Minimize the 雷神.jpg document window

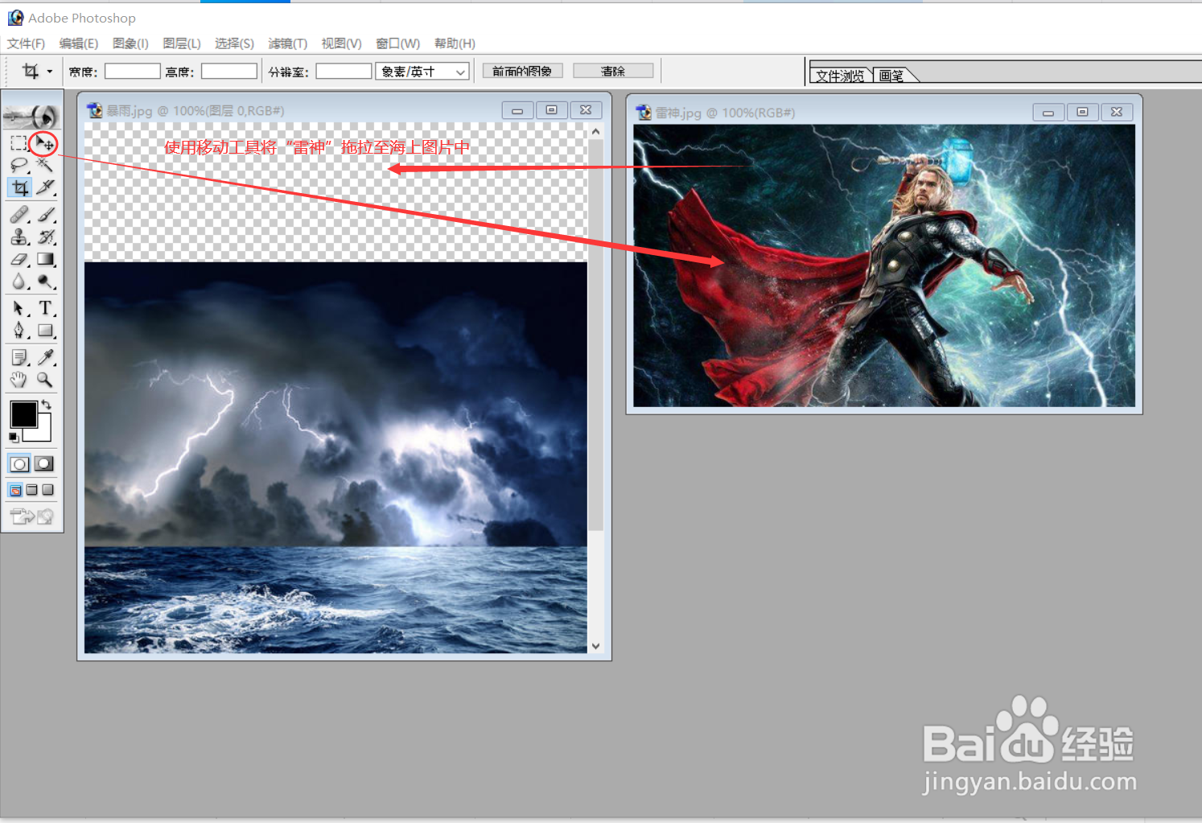(1048, 112)
